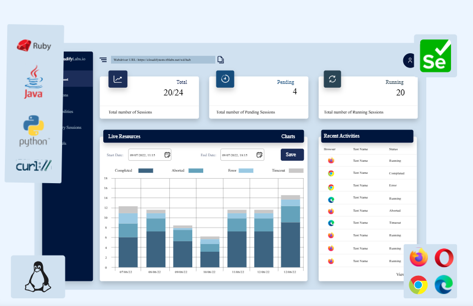The image size is (473, 306).
Task: Click the Running card refresh icon
Action: pos(332,79)
